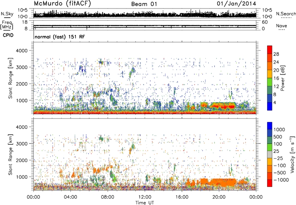Click the date '01/Jan/2014'
This screenshot has width=296, height=205.
point(236,4)
